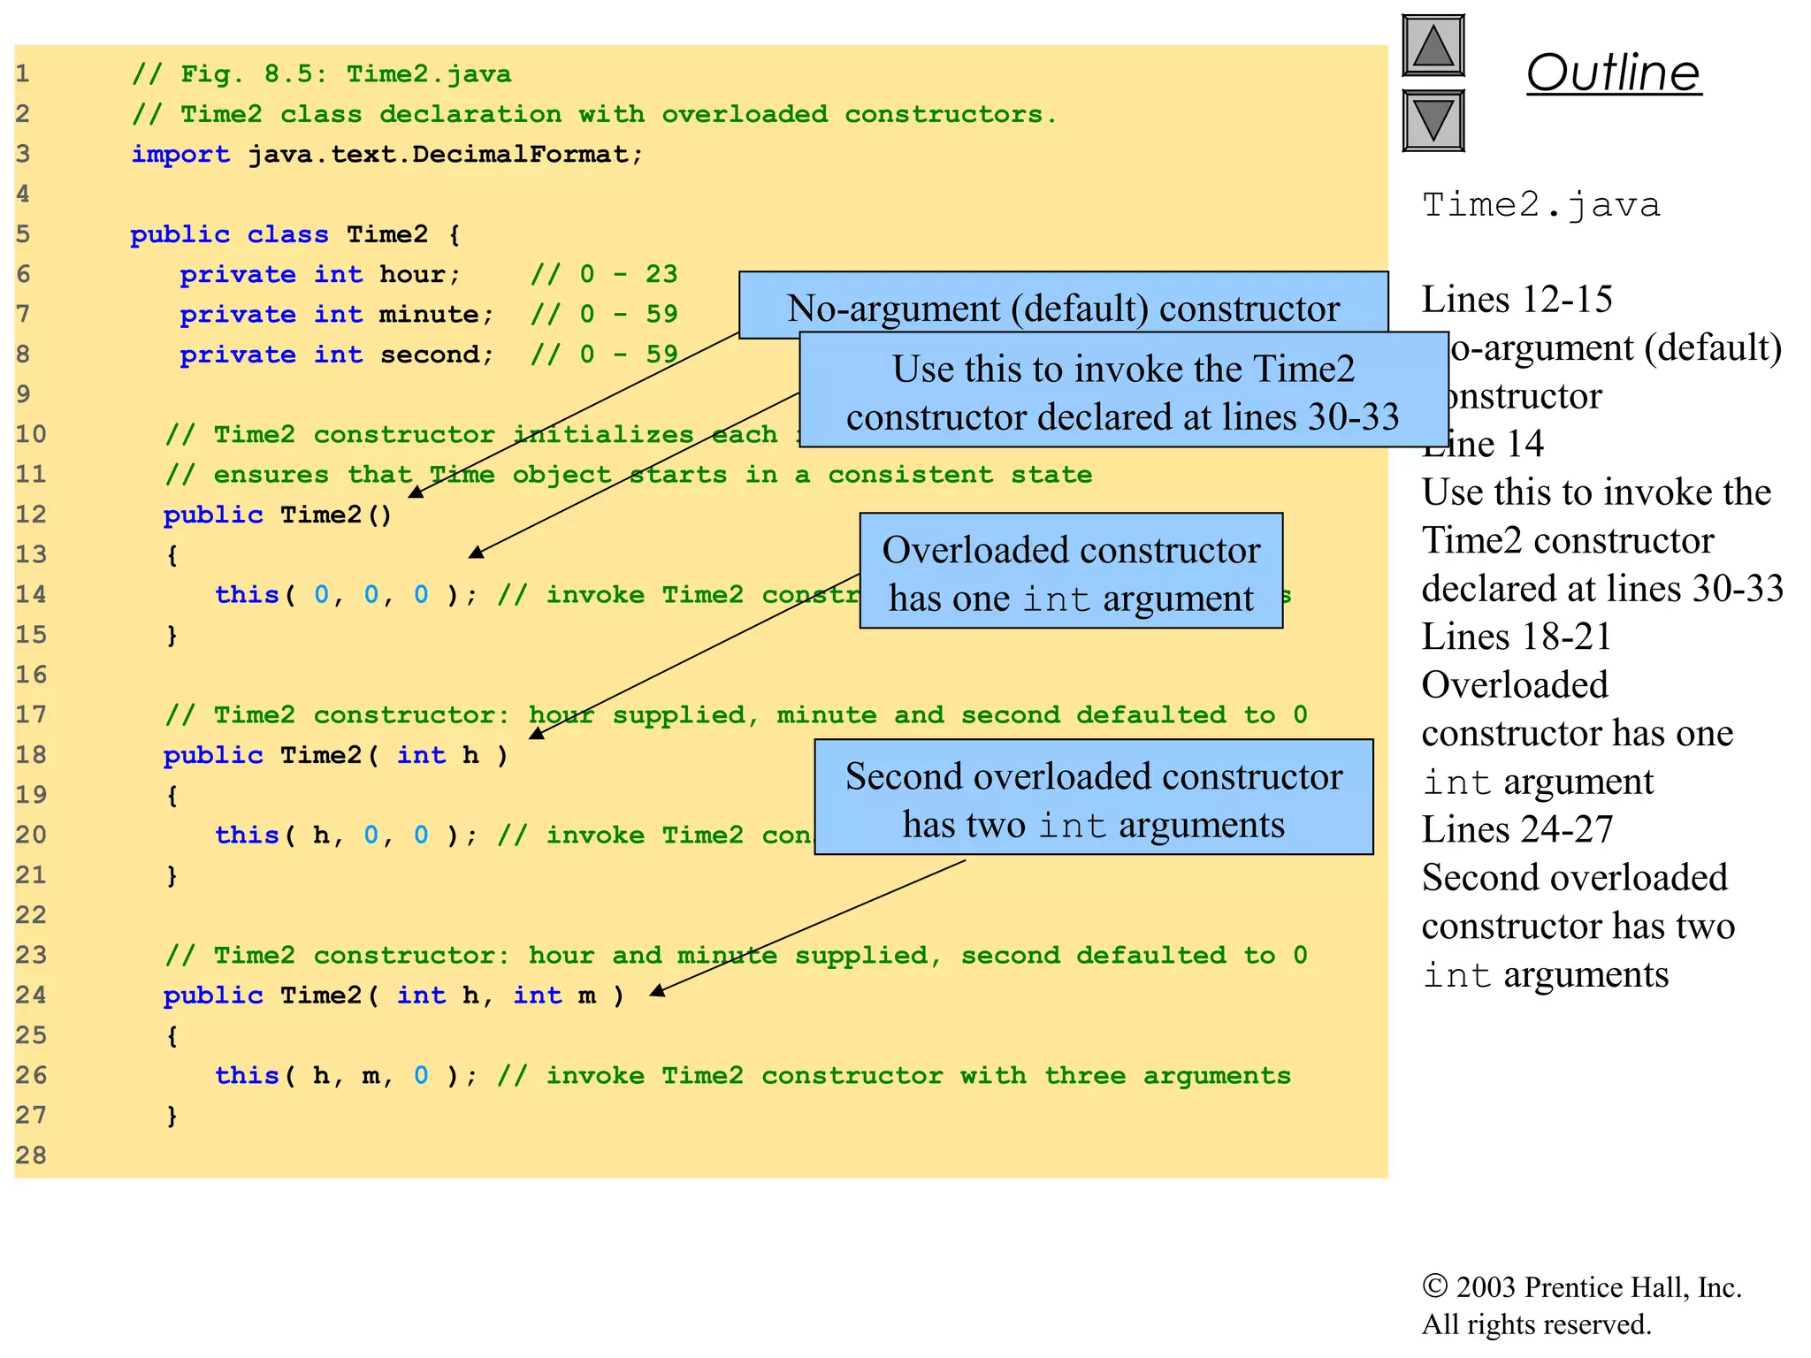Click 'this( h, m, 0 );' statement
This screenshot has height=1358, width=1811.
(347, 1076)
